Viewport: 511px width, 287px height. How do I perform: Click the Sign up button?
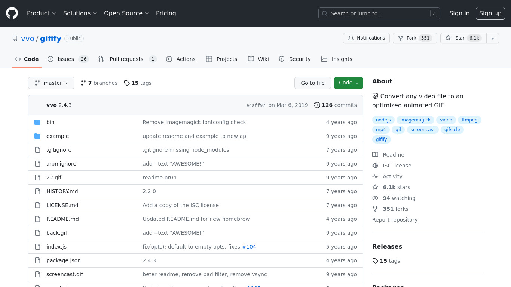pyautogui.click(x=490, y=13)
